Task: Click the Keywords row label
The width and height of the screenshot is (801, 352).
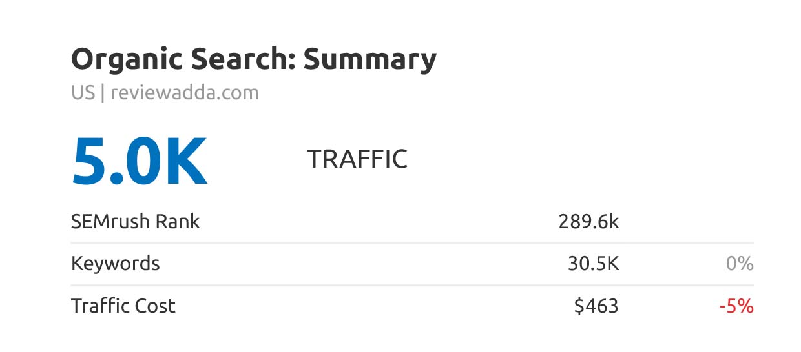Action: point(115,264)
